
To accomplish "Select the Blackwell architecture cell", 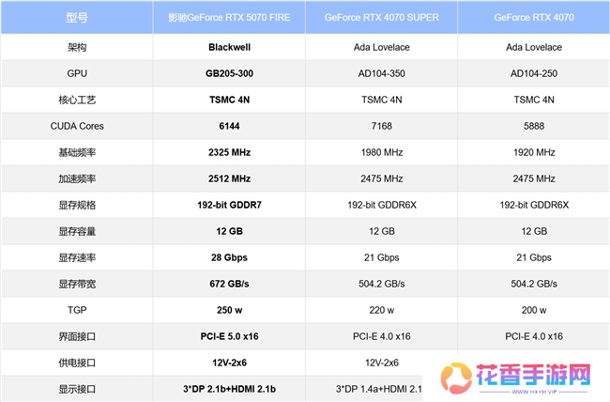I will point(229,45).
